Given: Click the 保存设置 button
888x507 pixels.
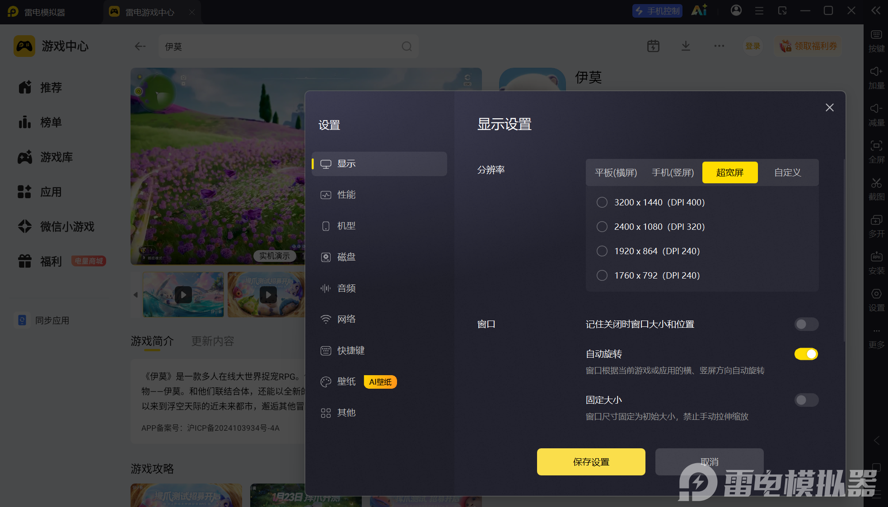Looking at the screenshot, I should (x=591, y=462).
